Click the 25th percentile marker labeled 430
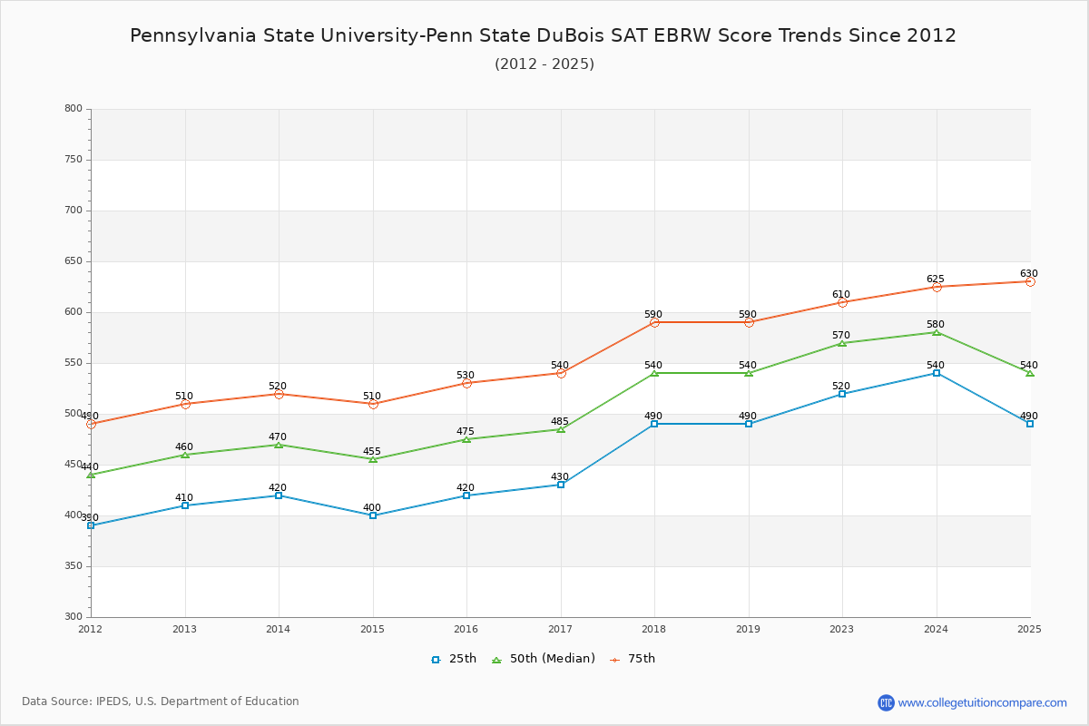This screenshot has width=1089, height=726. [x=561, y=485]
